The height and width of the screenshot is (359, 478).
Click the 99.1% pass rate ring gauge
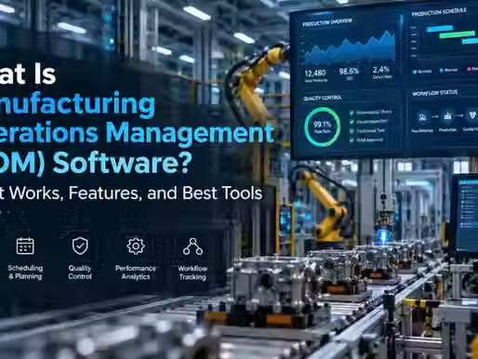click(x=323, y=126)
